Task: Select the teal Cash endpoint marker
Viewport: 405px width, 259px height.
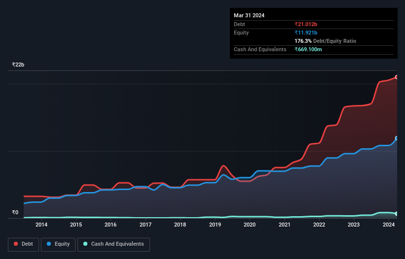Action: [397, 214]
